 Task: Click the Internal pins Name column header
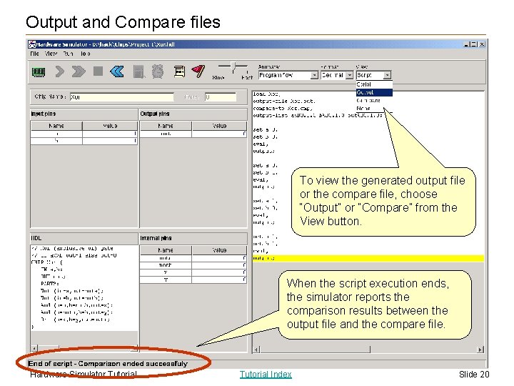coord(166,250)
